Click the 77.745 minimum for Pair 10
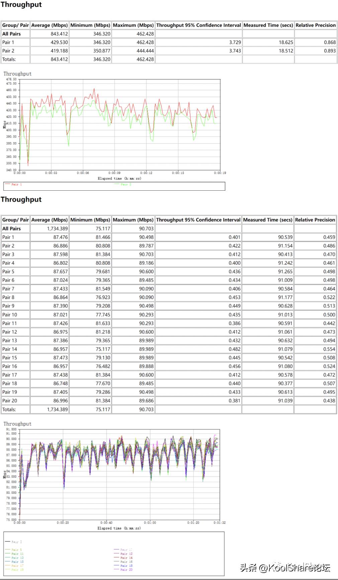338x580 pixels. point(103,315)
